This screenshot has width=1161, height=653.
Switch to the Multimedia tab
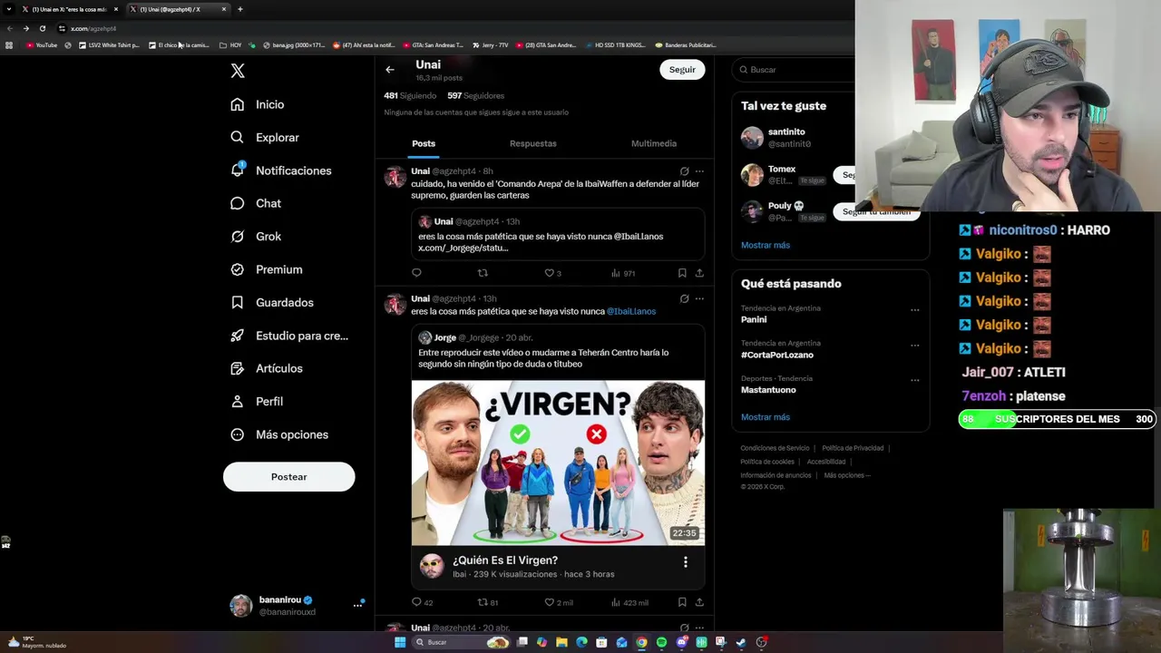(654, 143)
